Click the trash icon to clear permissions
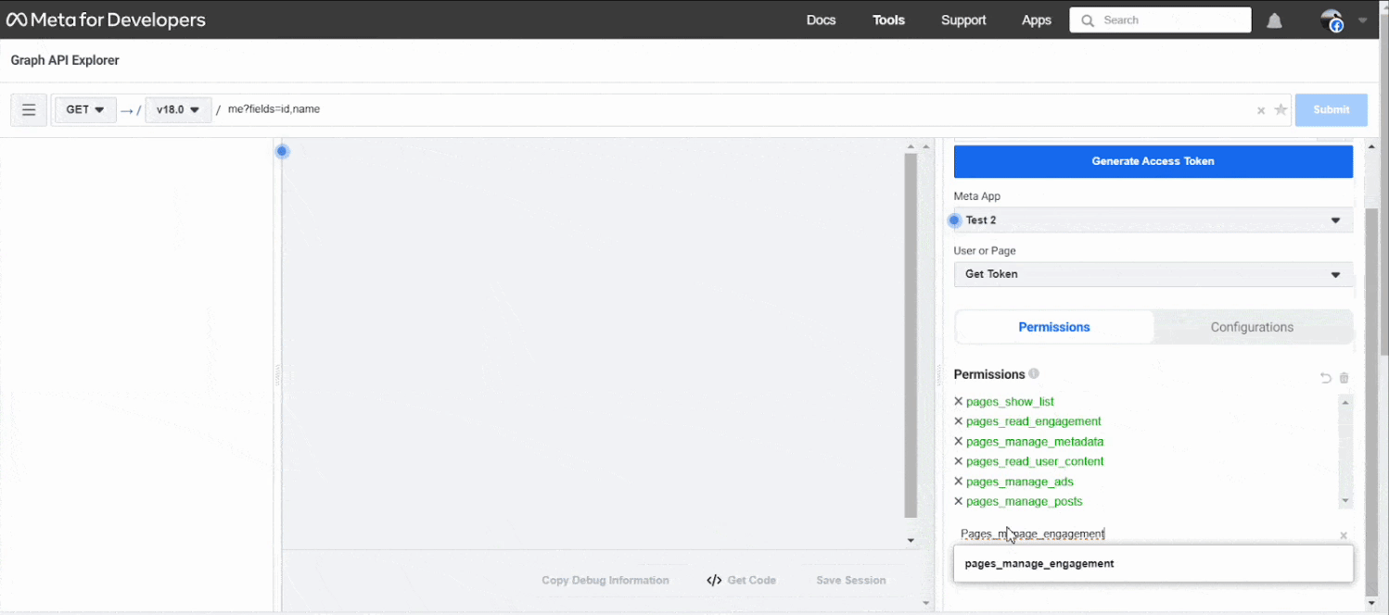This screenshot has height=615, width=1389. [x=1344, y=378]
